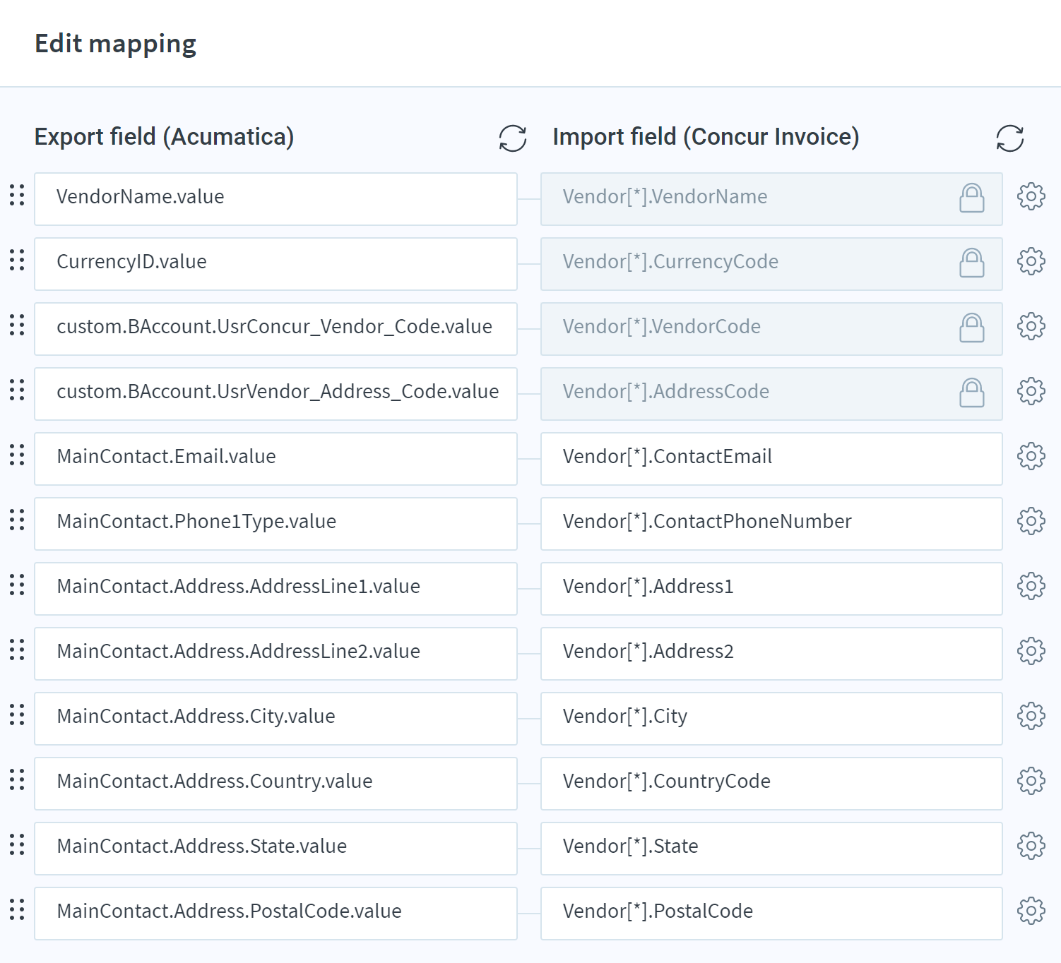Open settings gear for Vendor[*].ContactPhoneNumber mapping

[x=1031, y=521]
